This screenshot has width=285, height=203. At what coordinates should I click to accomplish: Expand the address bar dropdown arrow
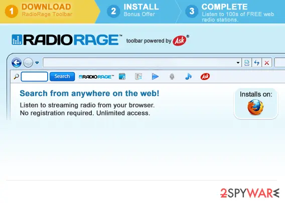click(238, 62)
